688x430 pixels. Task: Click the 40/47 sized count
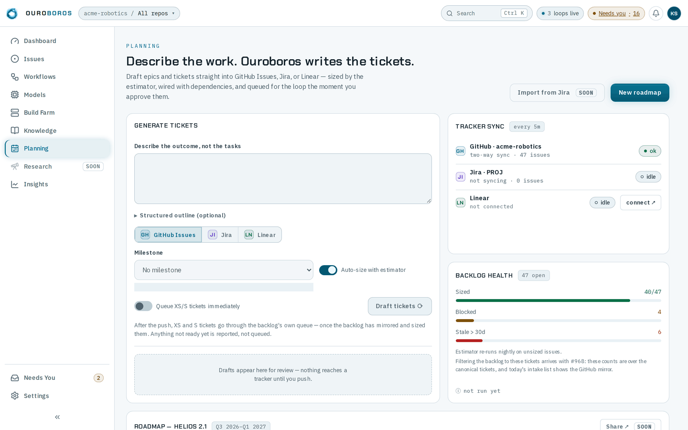click(653, 292)
